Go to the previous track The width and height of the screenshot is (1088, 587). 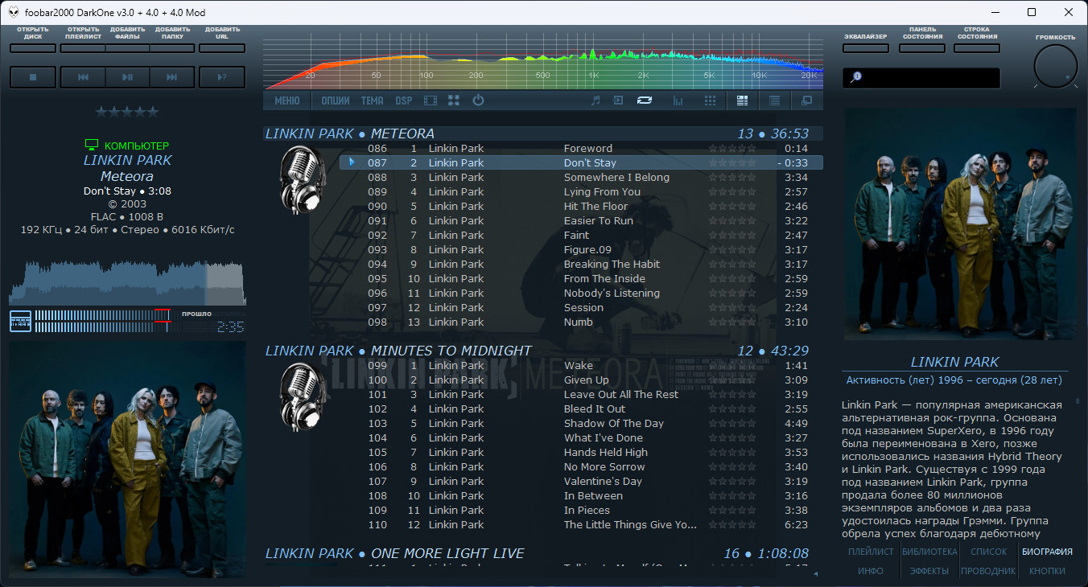[83, 77]
